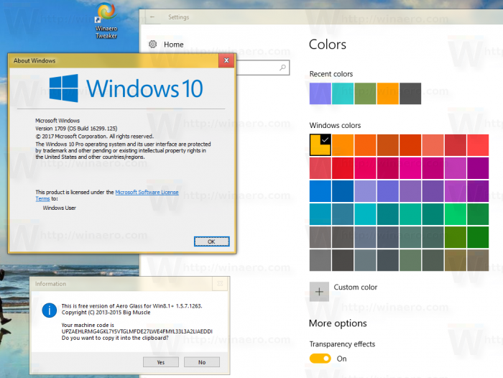Click OK in About Windows dialog
Viewport: 503px width, 378px height.
[212, 241]
